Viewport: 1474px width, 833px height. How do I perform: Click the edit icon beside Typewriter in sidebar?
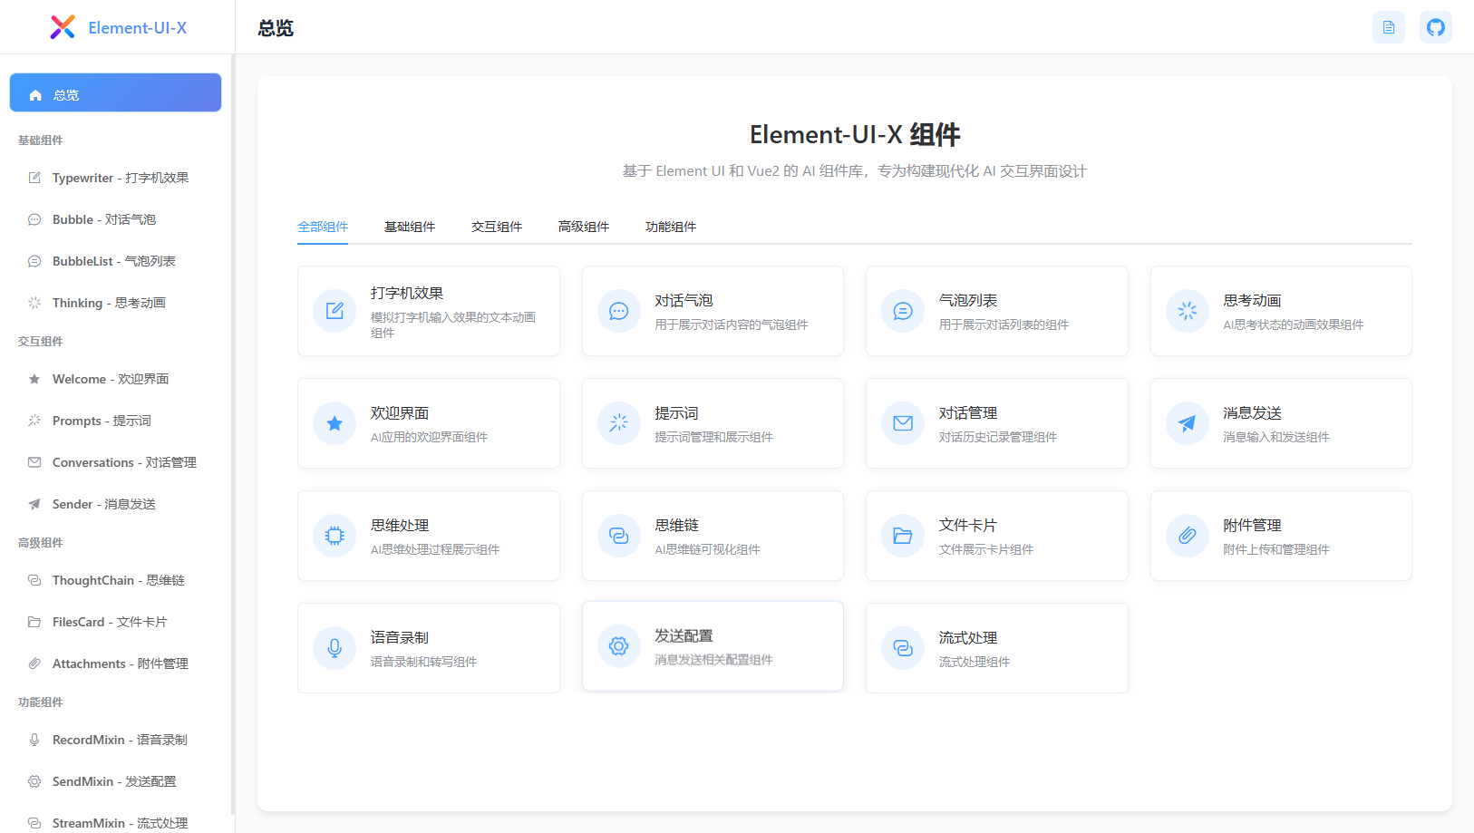click(x=34, y=178)
